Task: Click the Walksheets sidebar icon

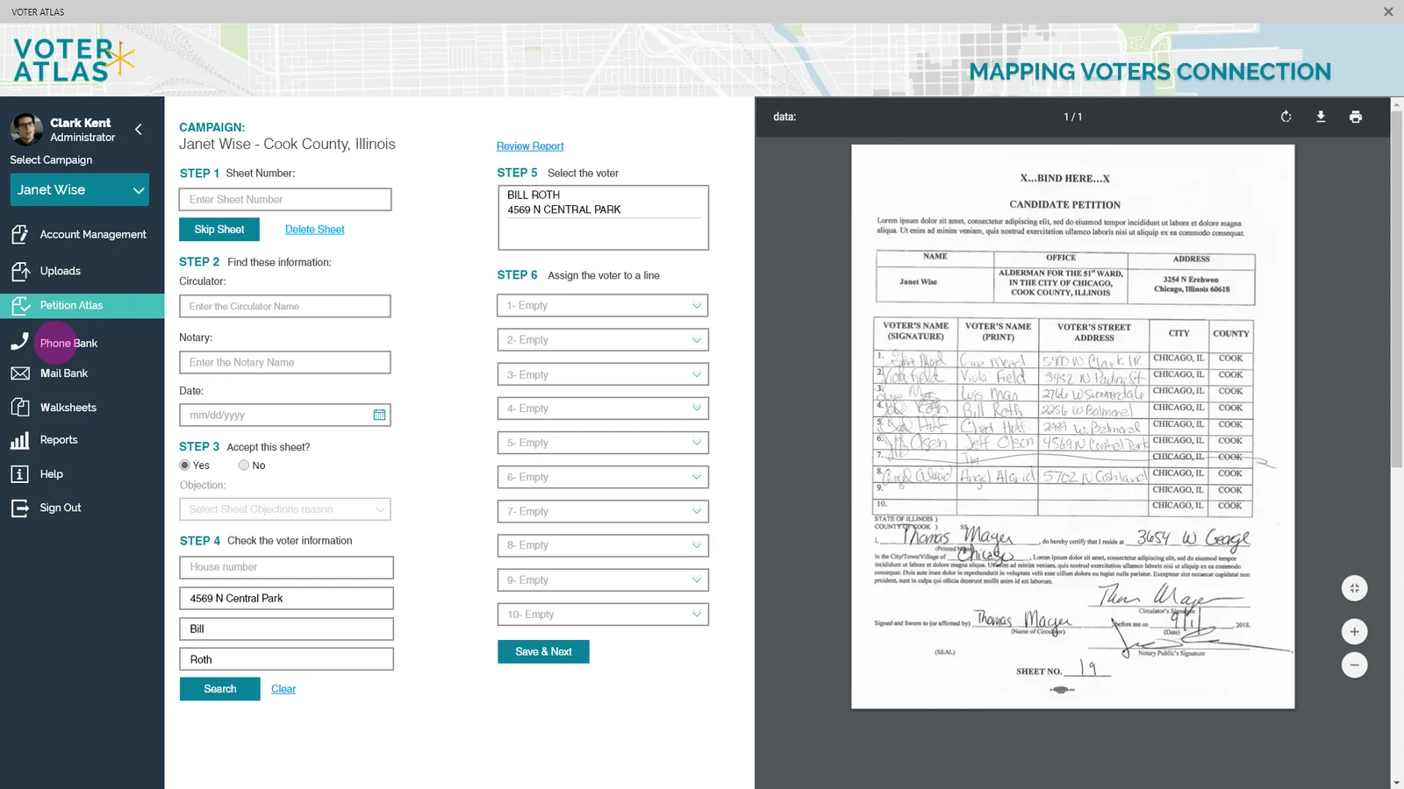Action: pos(20,407)
